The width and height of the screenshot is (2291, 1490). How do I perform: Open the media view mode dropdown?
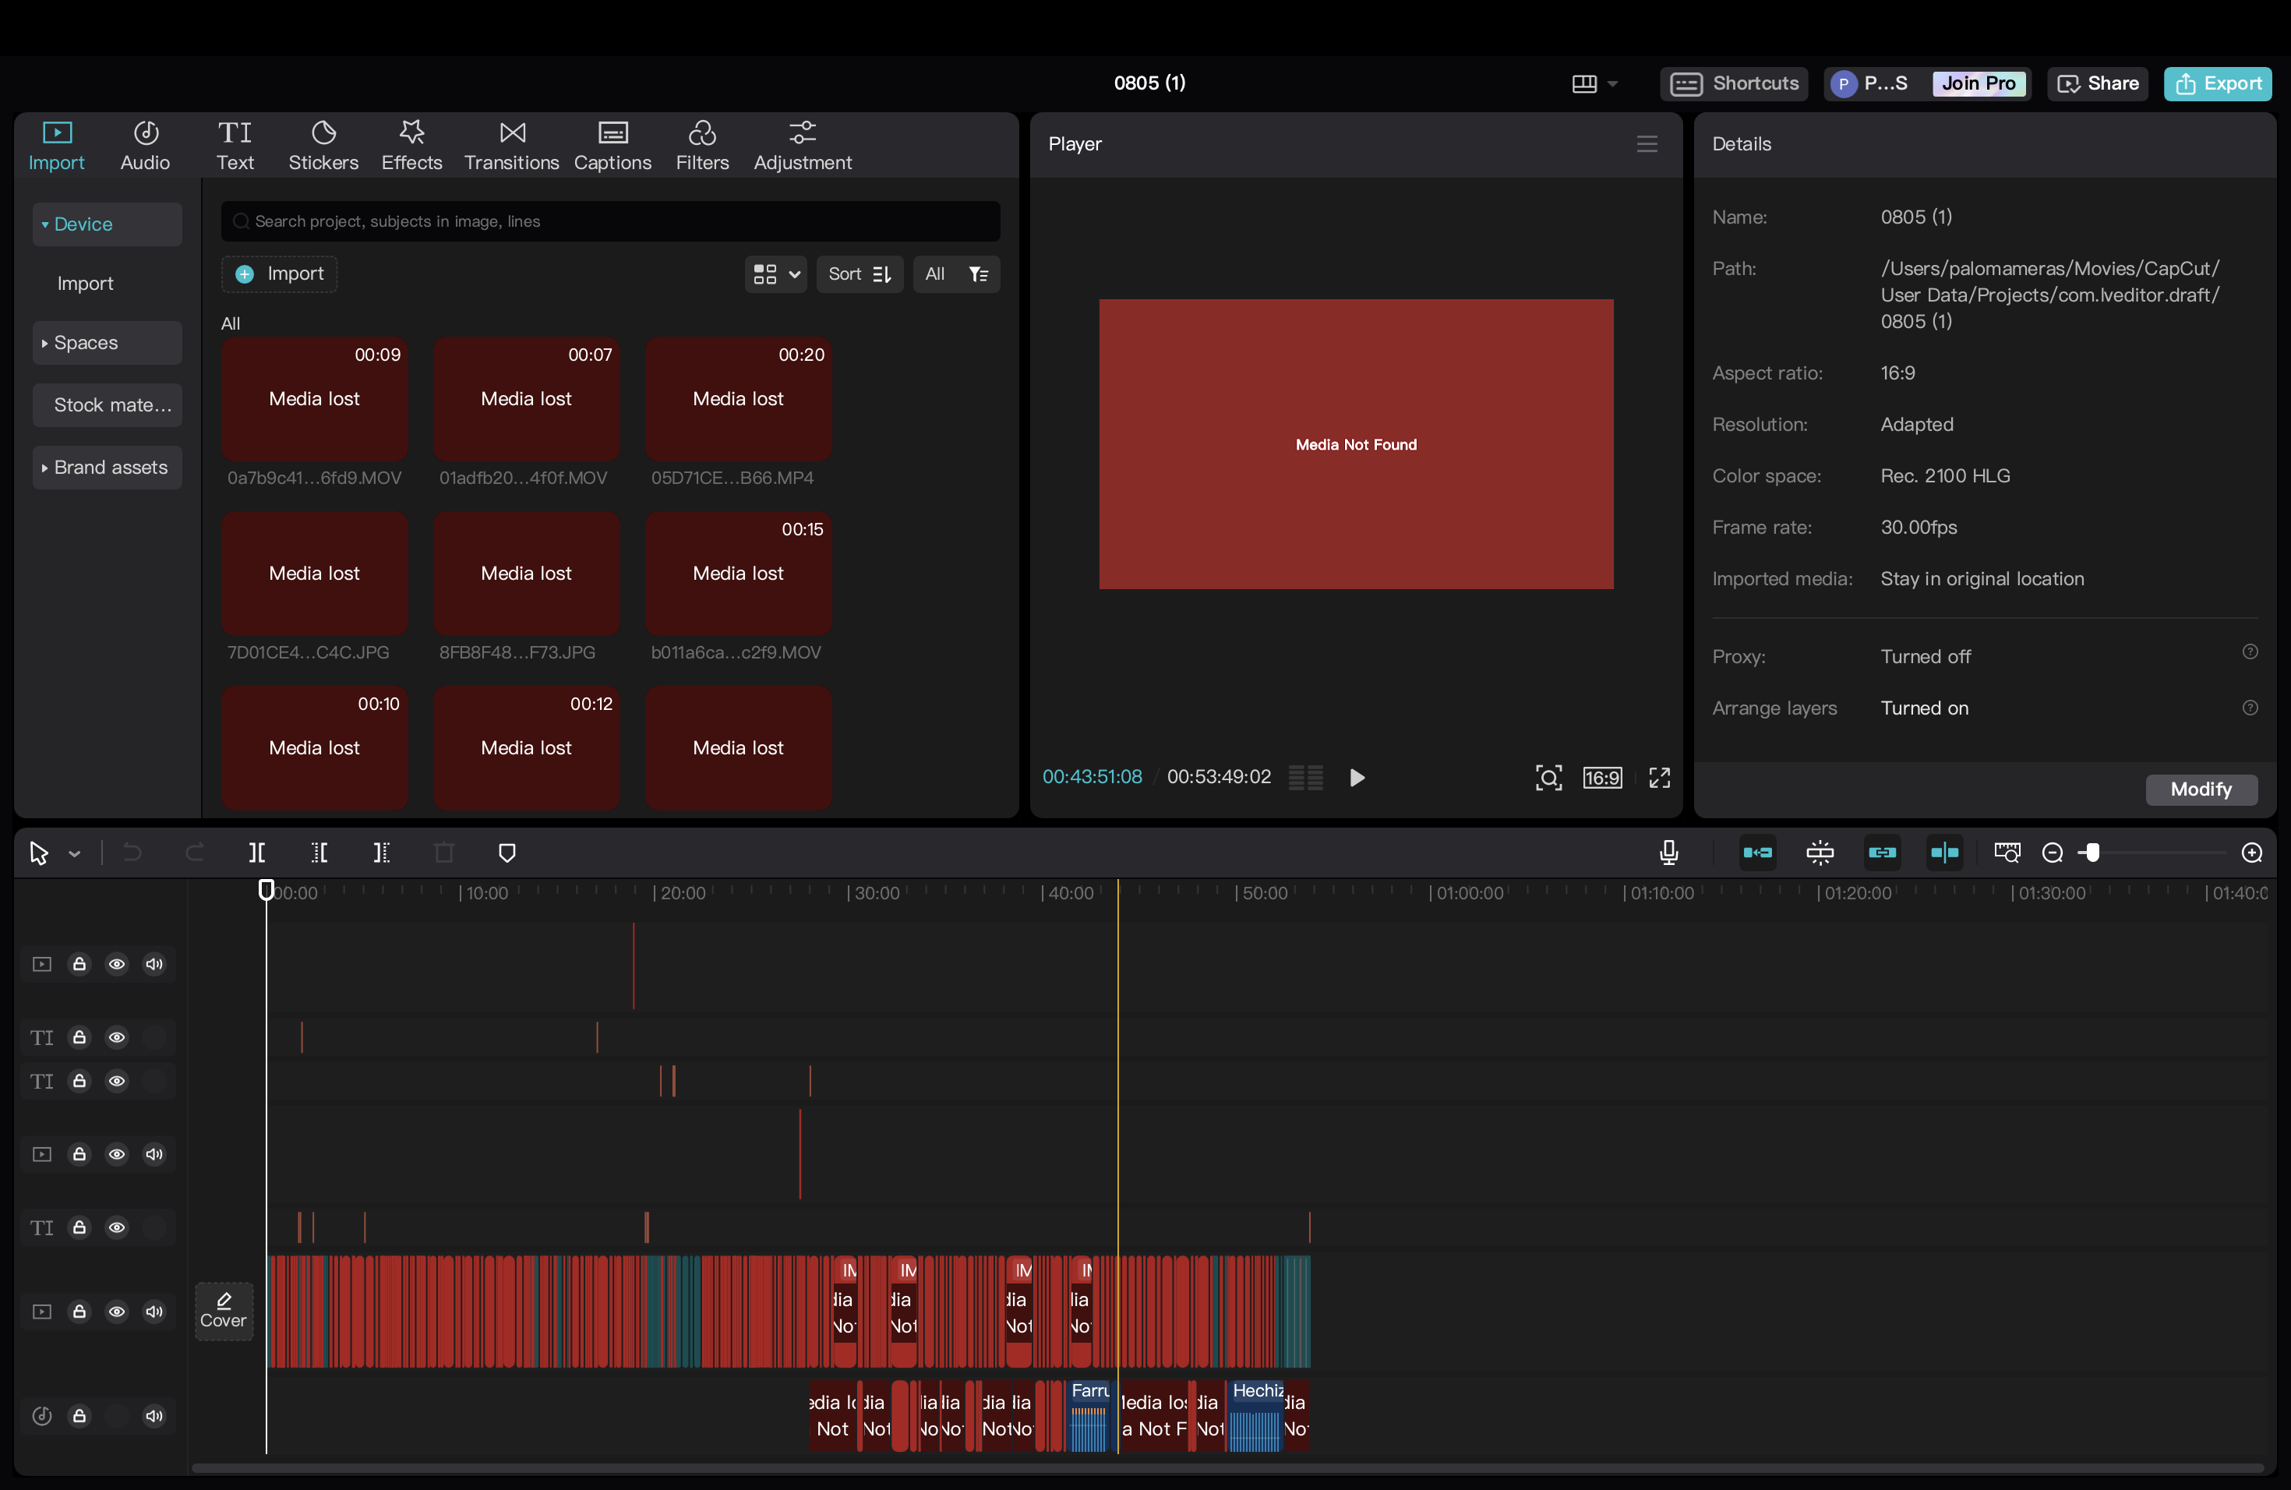coord(776,274)
